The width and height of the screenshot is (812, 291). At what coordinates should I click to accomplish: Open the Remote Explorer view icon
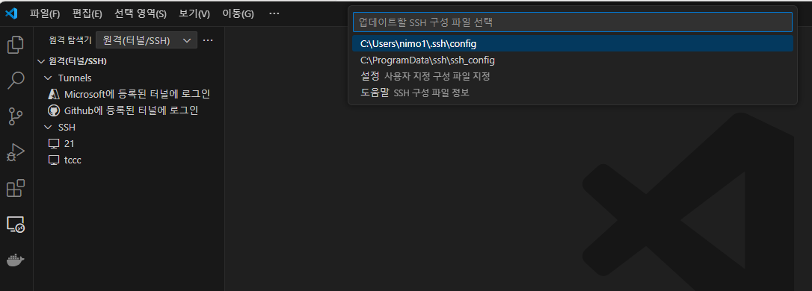pyautogui.click(x=16, y=225)
